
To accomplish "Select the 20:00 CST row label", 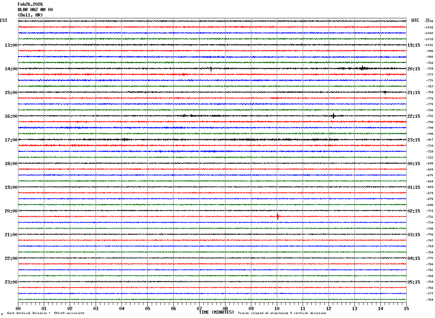I will (x=11, y=211).
